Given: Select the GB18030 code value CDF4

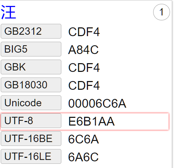Looking at the screenshot, I should click(84, 86).
